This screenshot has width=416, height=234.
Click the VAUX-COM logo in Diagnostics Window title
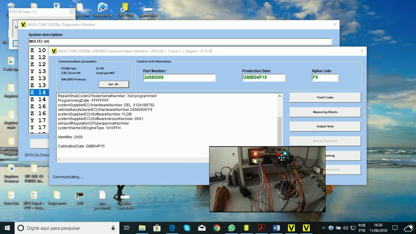23,25
